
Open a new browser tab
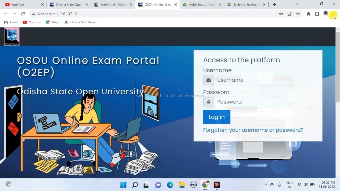(274, 5)
